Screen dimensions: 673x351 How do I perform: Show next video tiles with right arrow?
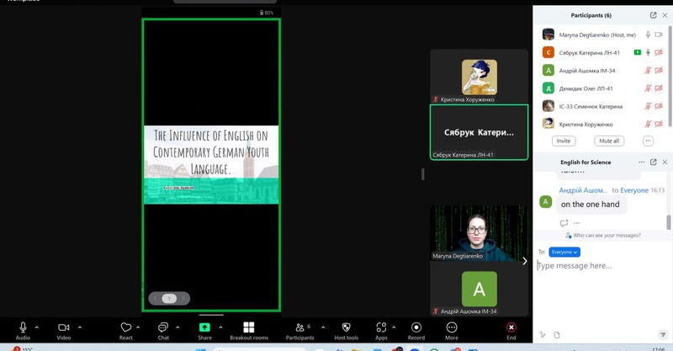tap(524, 261)
